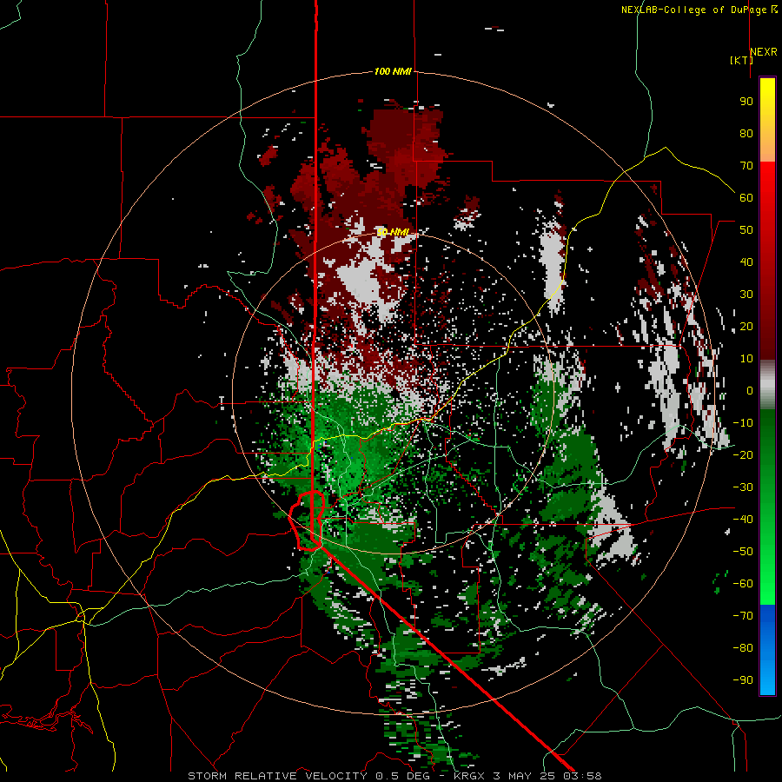Click the light blue bottom segment of the color bar
This screenshot has width=782, height=782.
point(767,679)
